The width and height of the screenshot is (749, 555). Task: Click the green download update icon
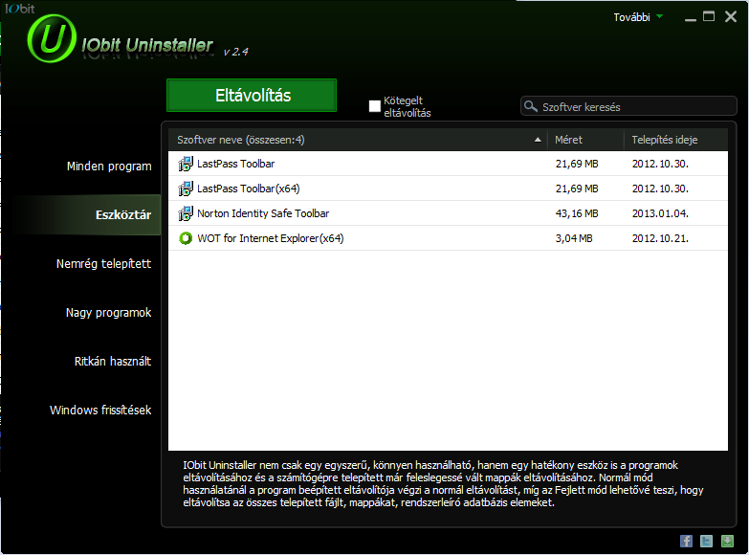point(727,541)
